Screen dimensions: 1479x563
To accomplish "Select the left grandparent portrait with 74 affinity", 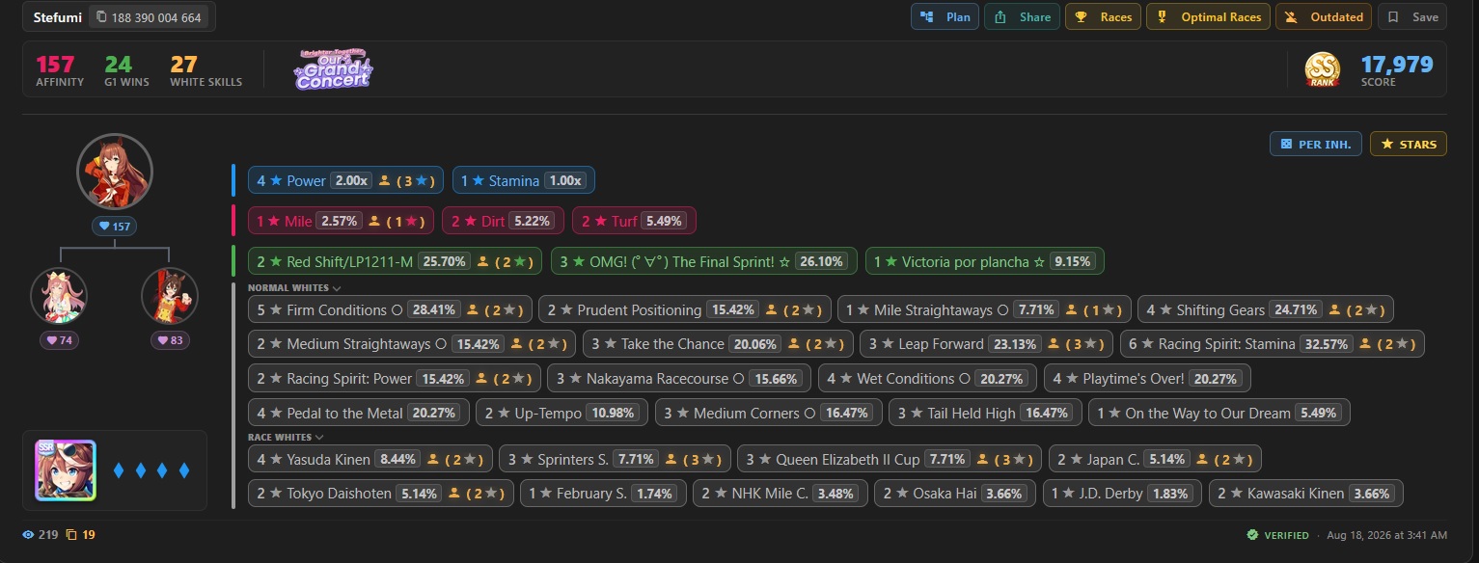I will point(59,296).
